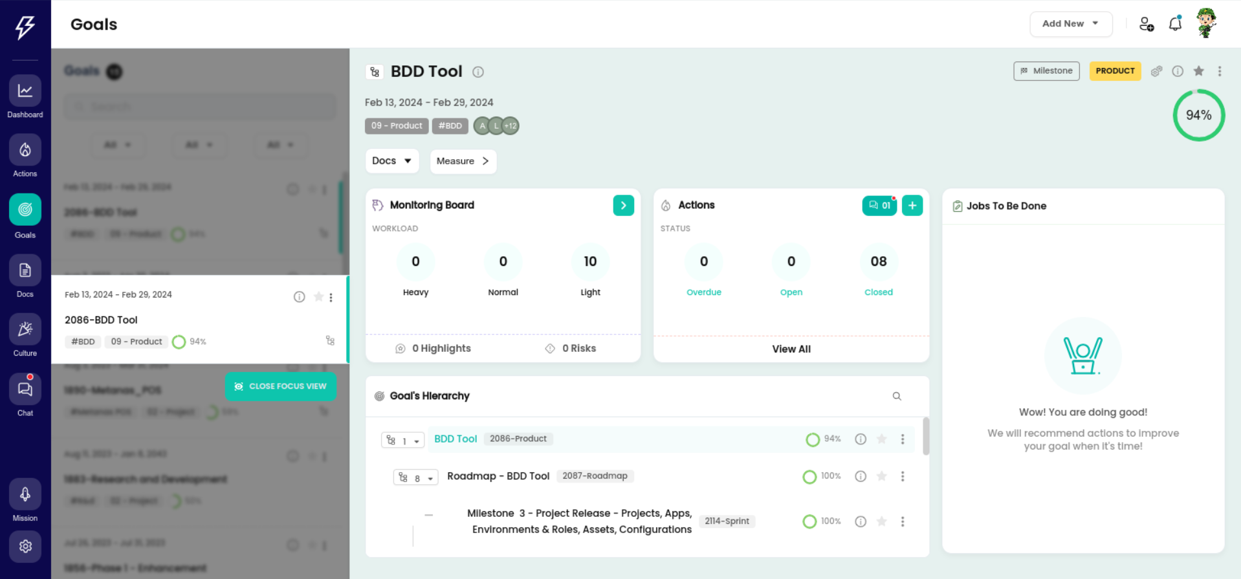Image resolution: width=1241 pixels, height=579 pixels.
Task: Go to Actions in the sidebar
Action: (25, 151)
